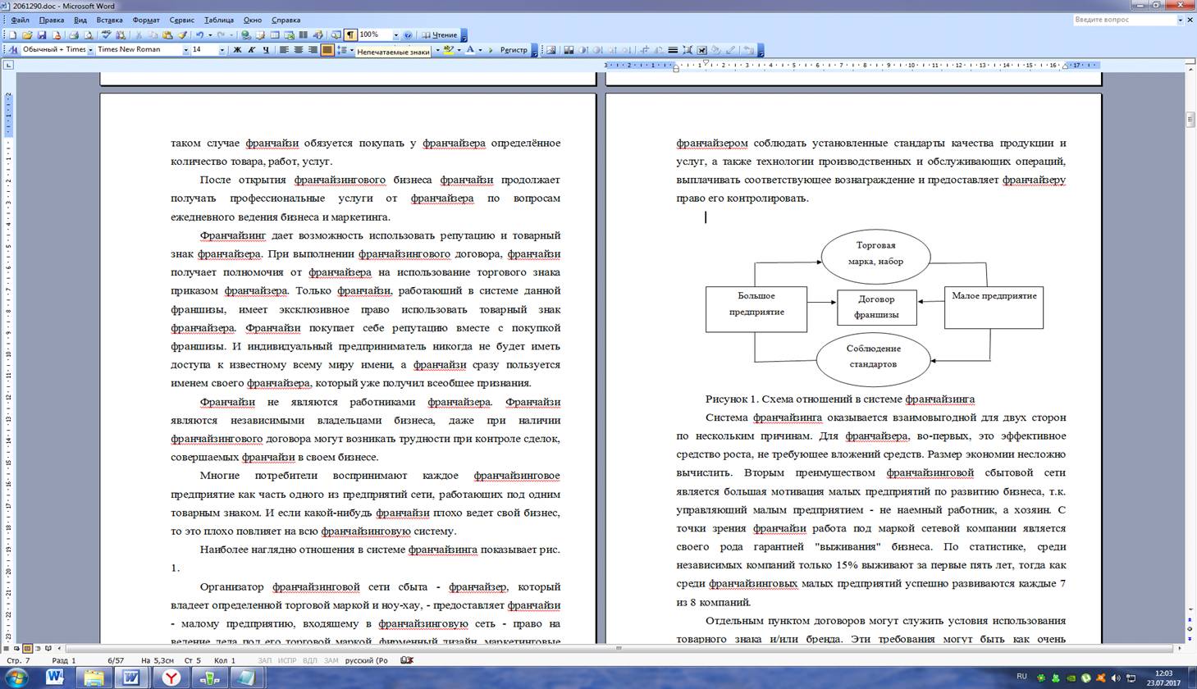Expand the 100% zoom dropdown
The height and width of the screenshot is (689, 1197).
click(x=395, y=35)
